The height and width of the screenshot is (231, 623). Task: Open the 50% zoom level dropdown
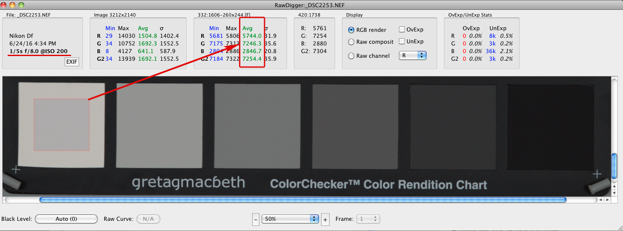pos(290,219)
